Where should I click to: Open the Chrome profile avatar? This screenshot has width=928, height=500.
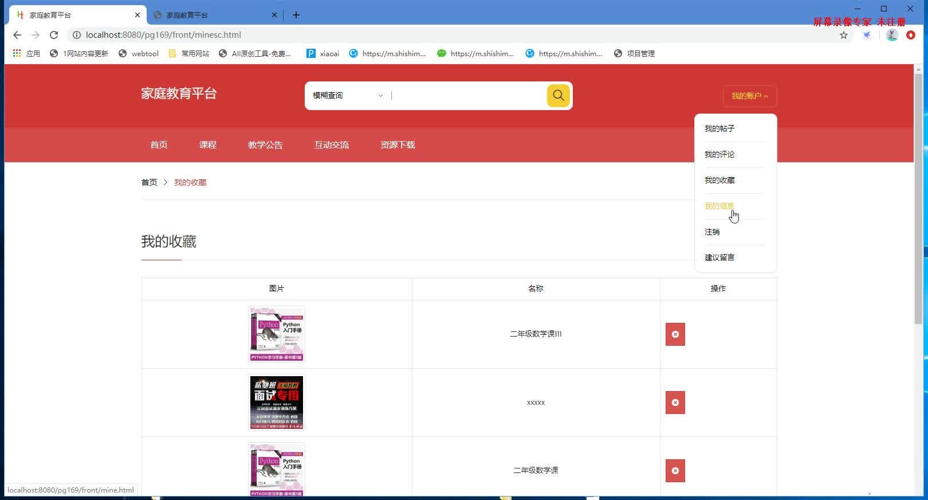point(892,35)
